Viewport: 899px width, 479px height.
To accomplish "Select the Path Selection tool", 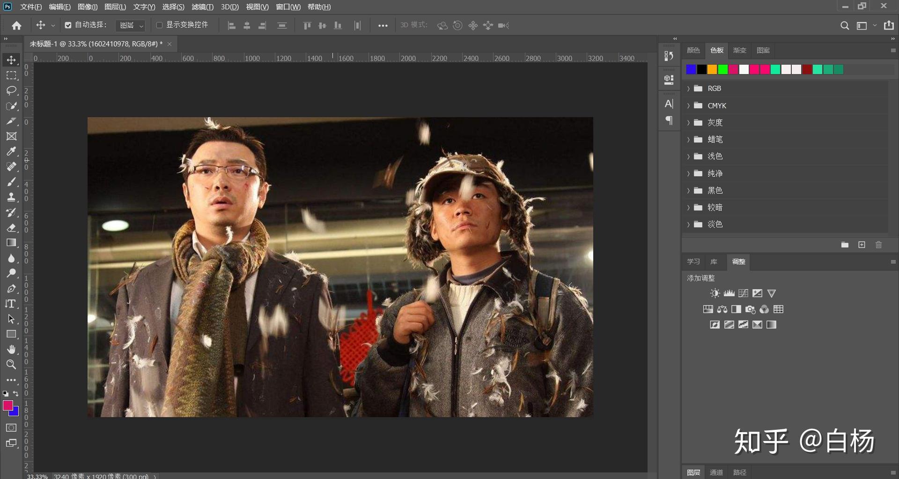I will click(x=12, y=319).
